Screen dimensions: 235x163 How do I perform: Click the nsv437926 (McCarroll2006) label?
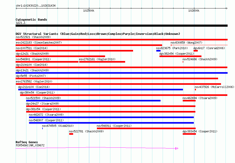[x=214, y=87]
